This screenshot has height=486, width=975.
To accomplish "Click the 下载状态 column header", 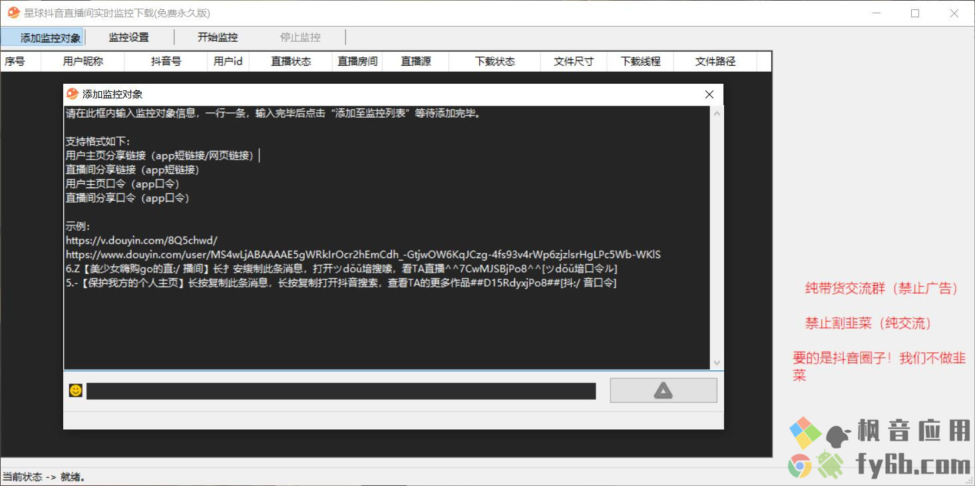I will (x=494, y=61).
